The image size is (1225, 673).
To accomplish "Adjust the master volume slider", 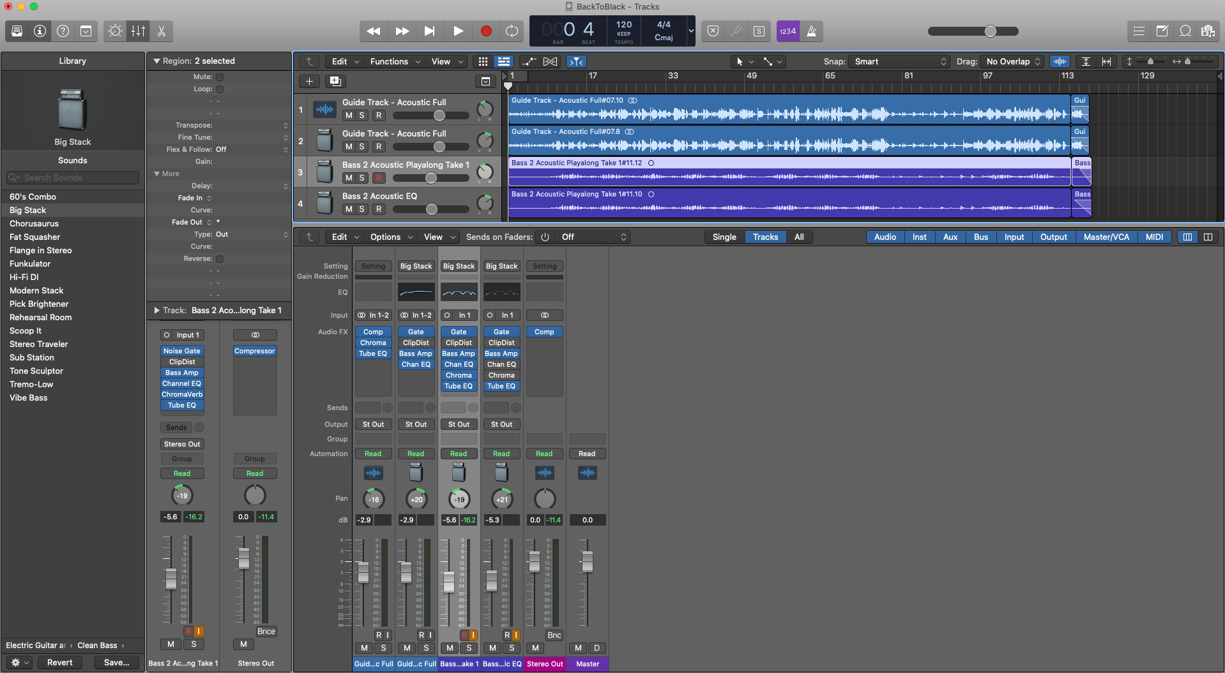I will [x=973, y=31].
